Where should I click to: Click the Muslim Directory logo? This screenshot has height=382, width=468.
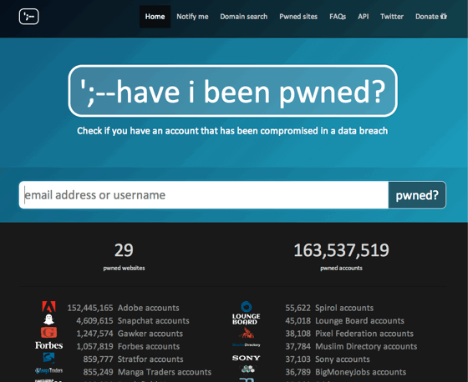coord(247,345)
